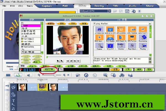Screen dimensions: 166x111
Task: Go to the Share step tab
Action: (x=150, y=6)
